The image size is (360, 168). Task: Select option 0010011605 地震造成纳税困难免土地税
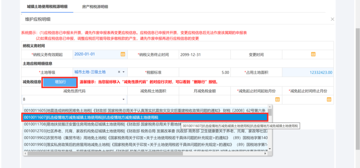(146, 111)
